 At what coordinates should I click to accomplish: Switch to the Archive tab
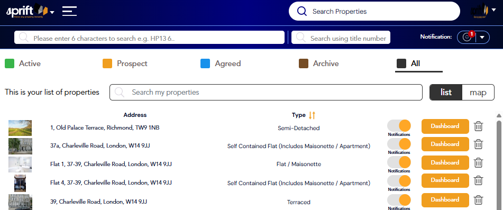[318, 63]
